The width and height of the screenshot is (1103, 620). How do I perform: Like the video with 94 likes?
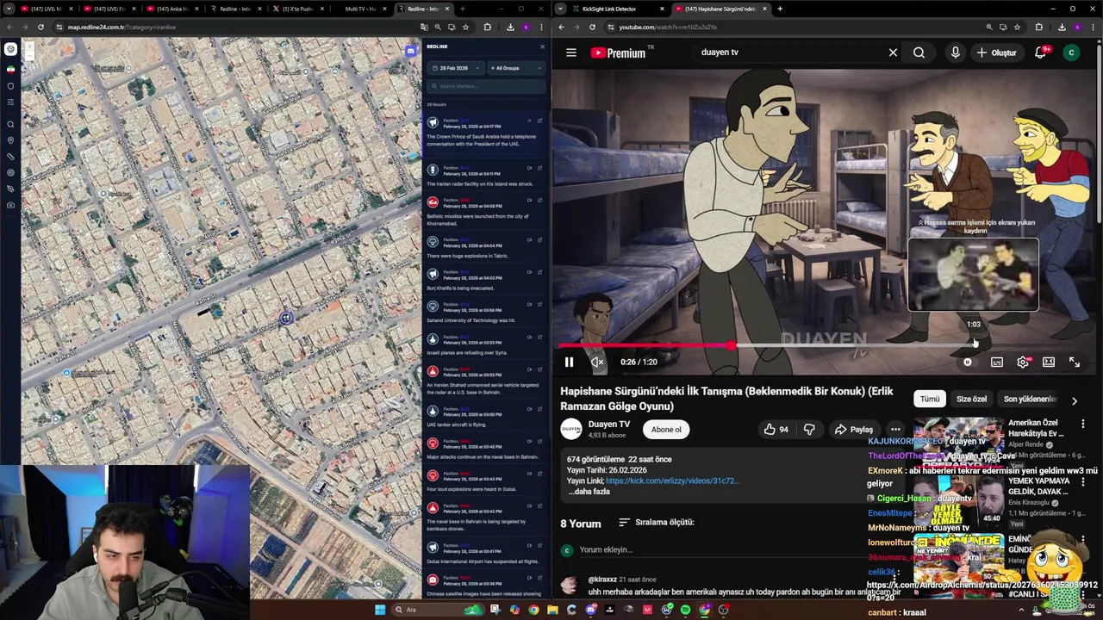click(776, 429)
